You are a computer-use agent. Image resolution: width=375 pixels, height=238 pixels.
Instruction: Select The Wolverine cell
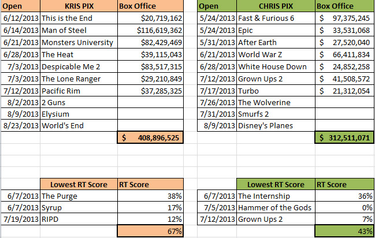[x=276, y=103]
